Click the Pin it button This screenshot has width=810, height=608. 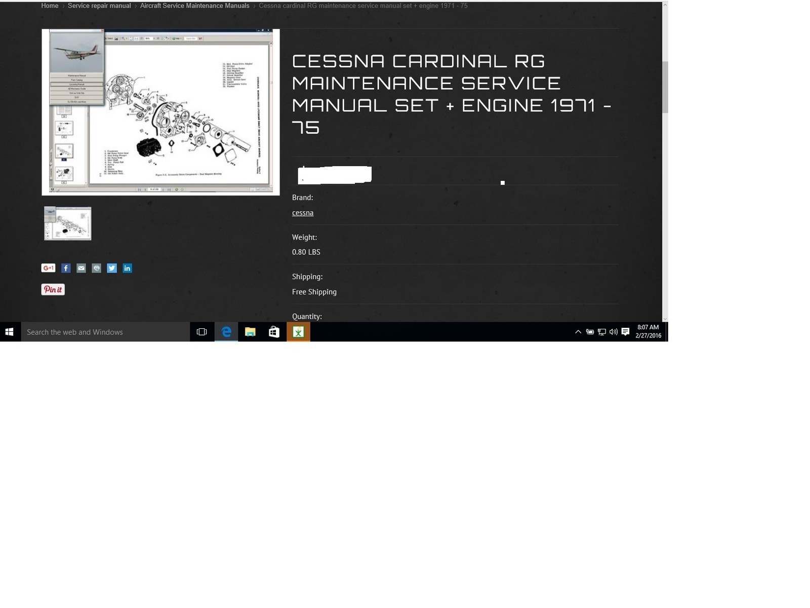point(53,289)
